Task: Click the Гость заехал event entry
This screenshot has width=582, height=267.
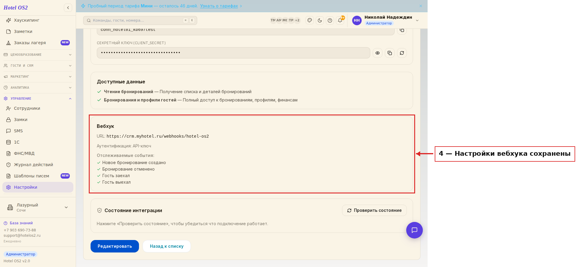Action: click(x=113, y=176)
